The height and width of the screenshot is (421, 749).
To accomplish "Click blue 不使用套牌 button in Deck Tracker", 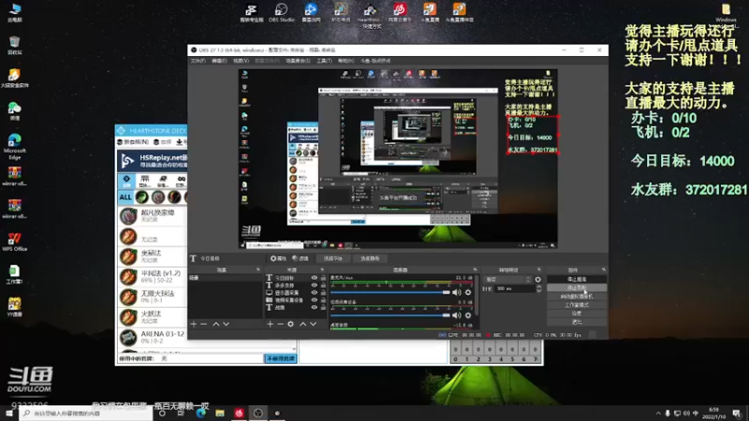I will click(x=281, y=358).
